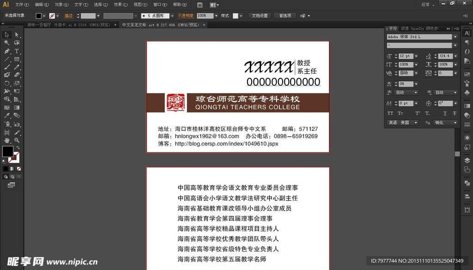The width and height of the screenshot is (473, 270).
Task: Click the control bar fill color swatch
Action: (x=39, y=16)
